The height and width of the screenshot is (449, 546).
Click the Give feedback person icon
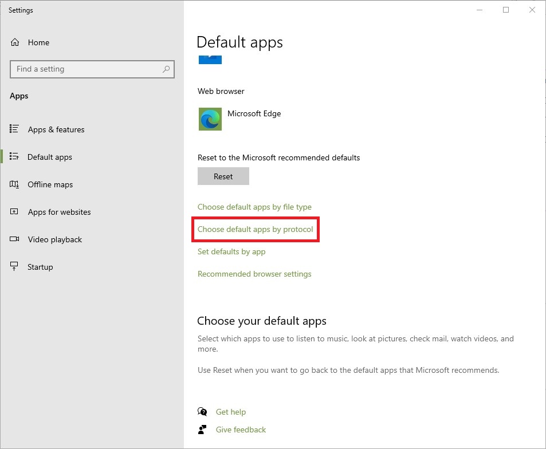pyautogui.click(x=202, y=430)
